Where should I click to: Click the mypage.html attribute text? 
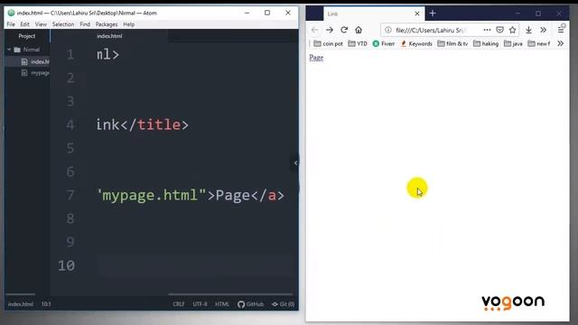pos(151,195)
